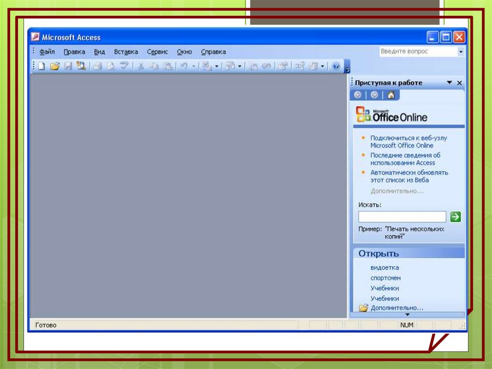
Task: Click the Undo arrow icon
Action: click(x=184, y=66)
